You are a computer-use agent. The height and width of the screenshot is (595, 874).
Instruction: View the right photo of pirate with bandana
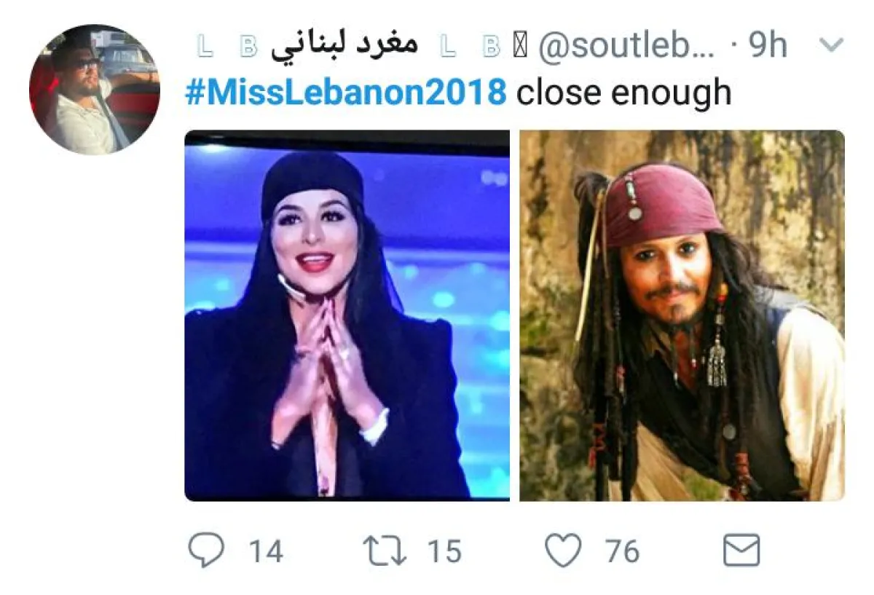pos(682,315)
